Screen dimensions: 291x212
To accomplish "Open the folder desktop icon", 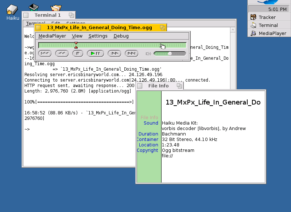I will tap(56, 8).
